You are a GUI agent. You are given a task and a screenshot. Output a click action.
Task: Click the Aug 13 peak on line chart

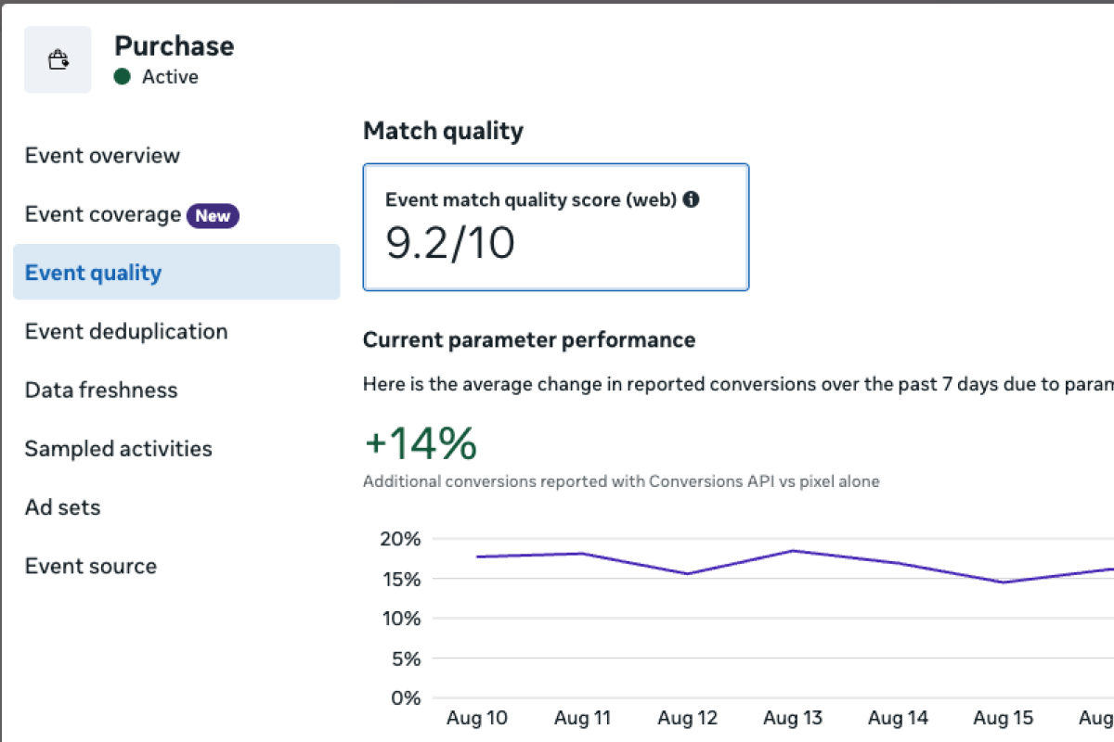pyautogui.click(x=794, y=551)
